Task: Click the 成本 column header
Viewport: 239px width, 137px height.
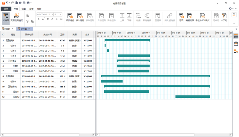Action: click(88, 34)
